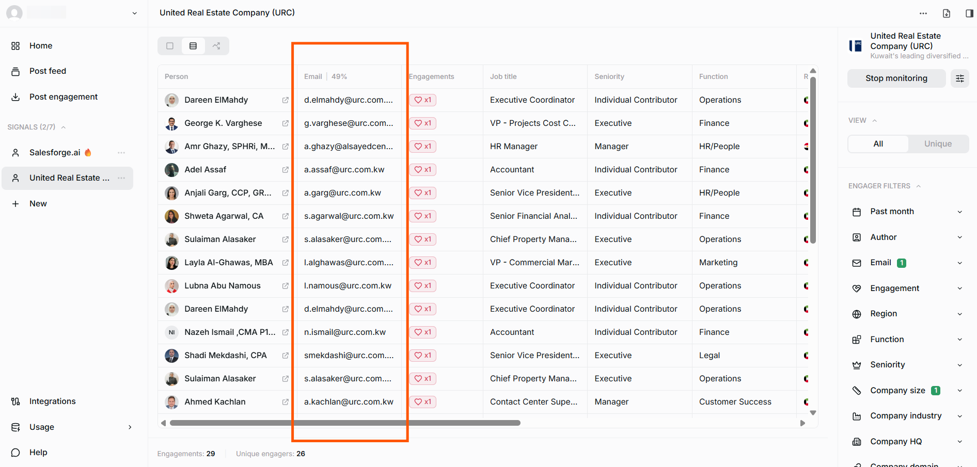Collapse the SIGNALS section
Screen dimensions: 977x467
[64, 127]
